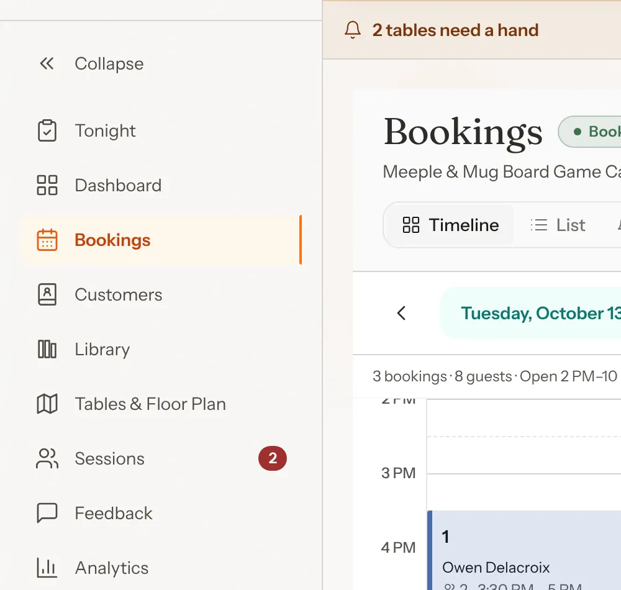This screenshot has height=590, width=621.
Task: Open the Library section
Action: tap(102, 349)
